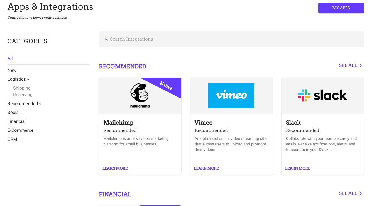Click the Vimeo logo image
This screenshot has width=372, height=206.
coord(231,95)
